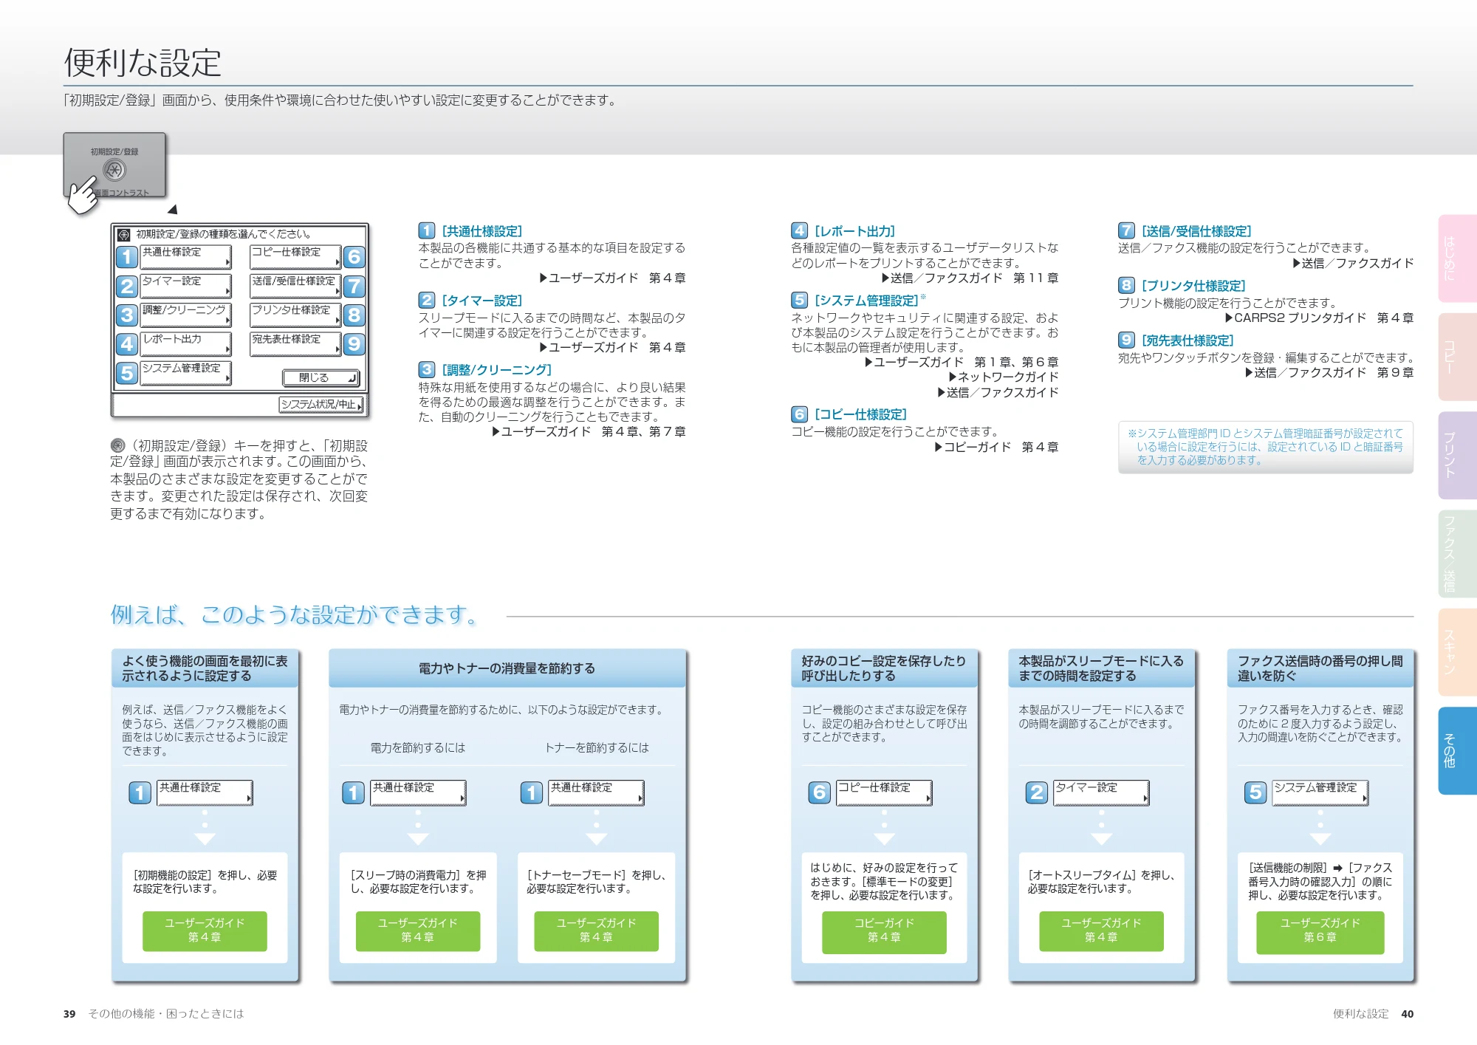The height and width of the screenshot is (1045, 1477).
Task: Click number 4 icon beside [レポート出力] heading
Action: point(799,230)
